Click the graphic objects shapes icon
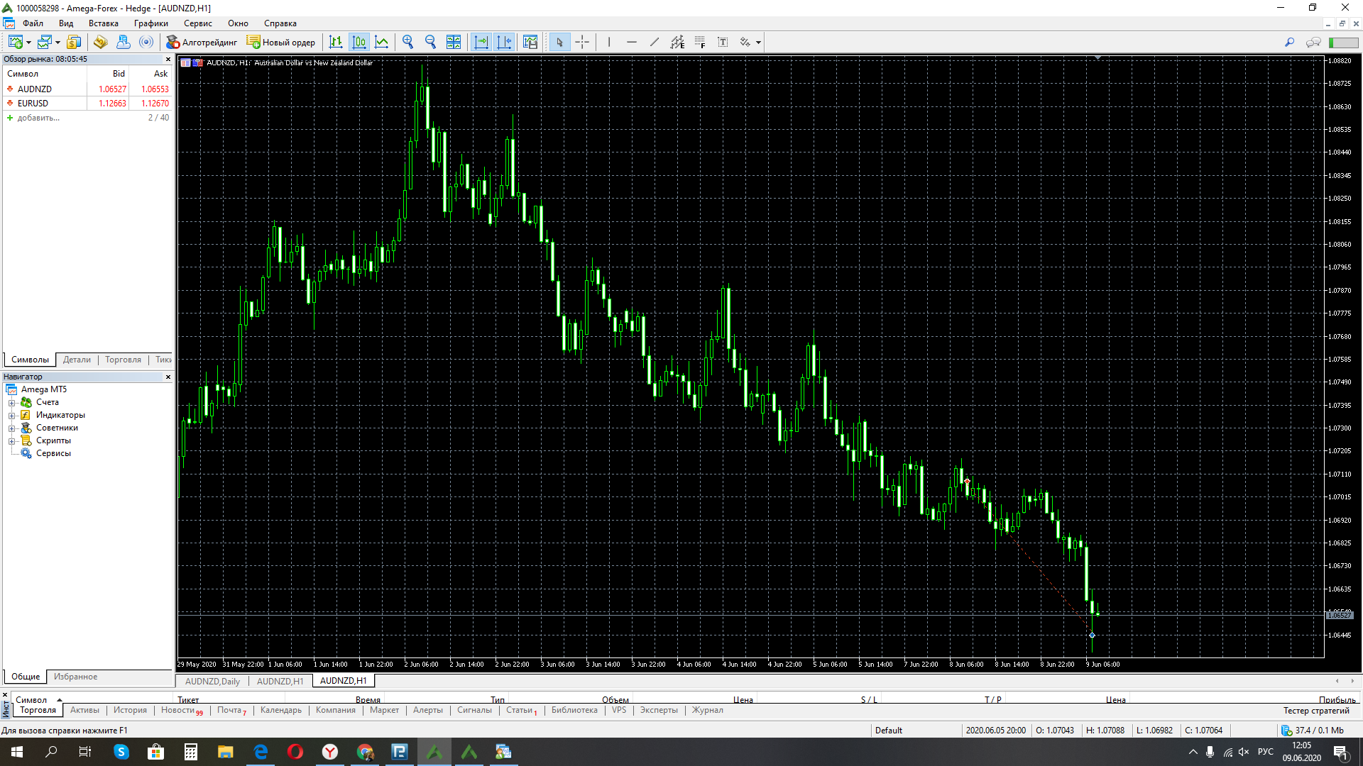 click(745, 42)
